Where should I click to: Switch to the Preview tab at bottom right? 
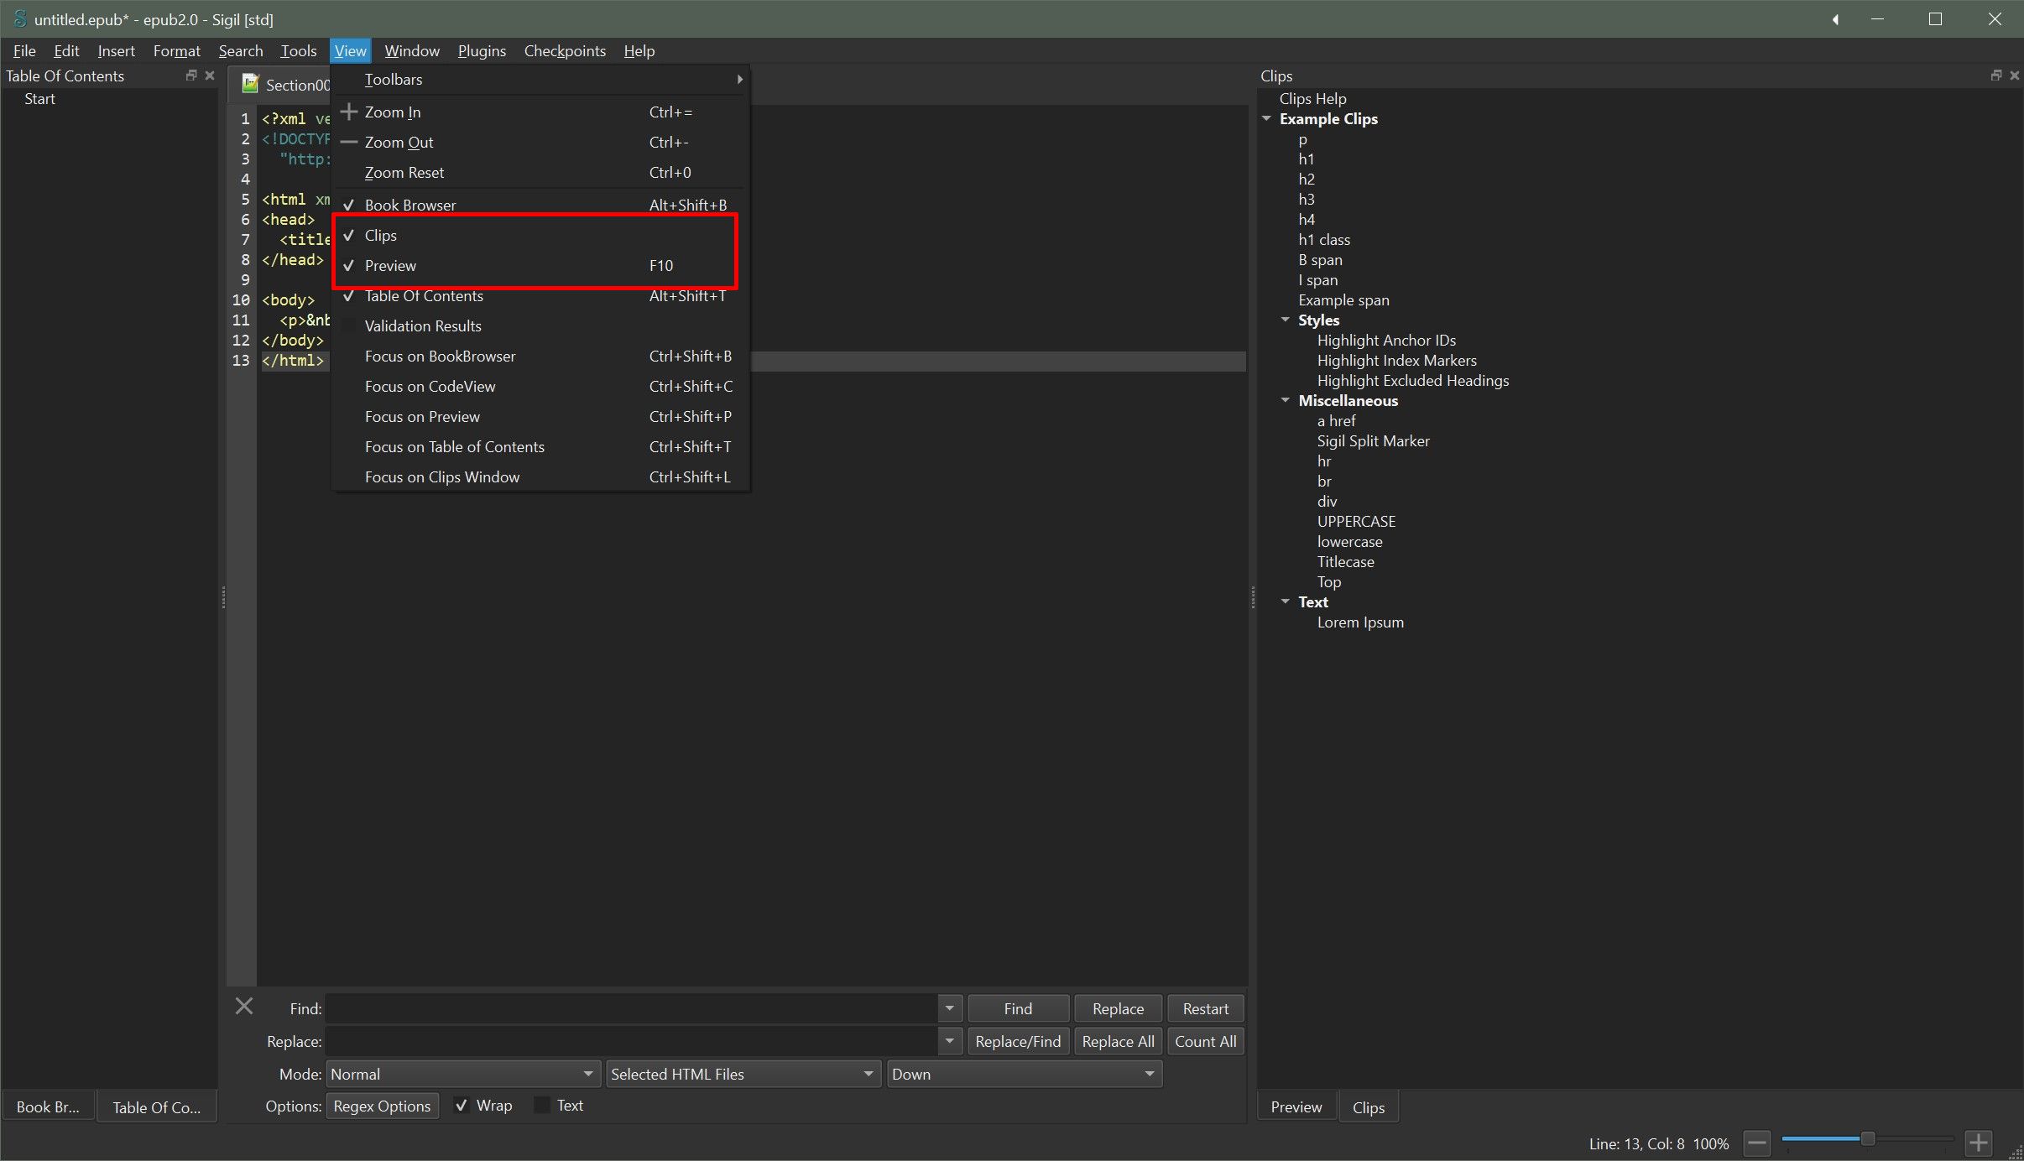1296,1107
